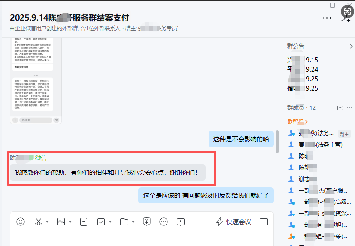The height and width of the screenshot is (246, 355).
Task: Expand the screenshot options dropdown arrow
Action: (47, 222)
